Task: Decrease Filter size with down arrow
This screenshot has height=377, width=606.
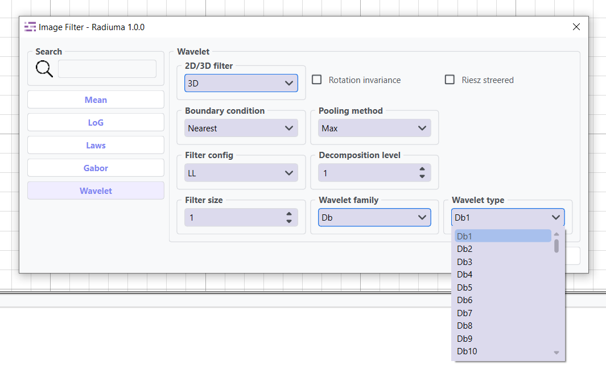Action: 288,221
